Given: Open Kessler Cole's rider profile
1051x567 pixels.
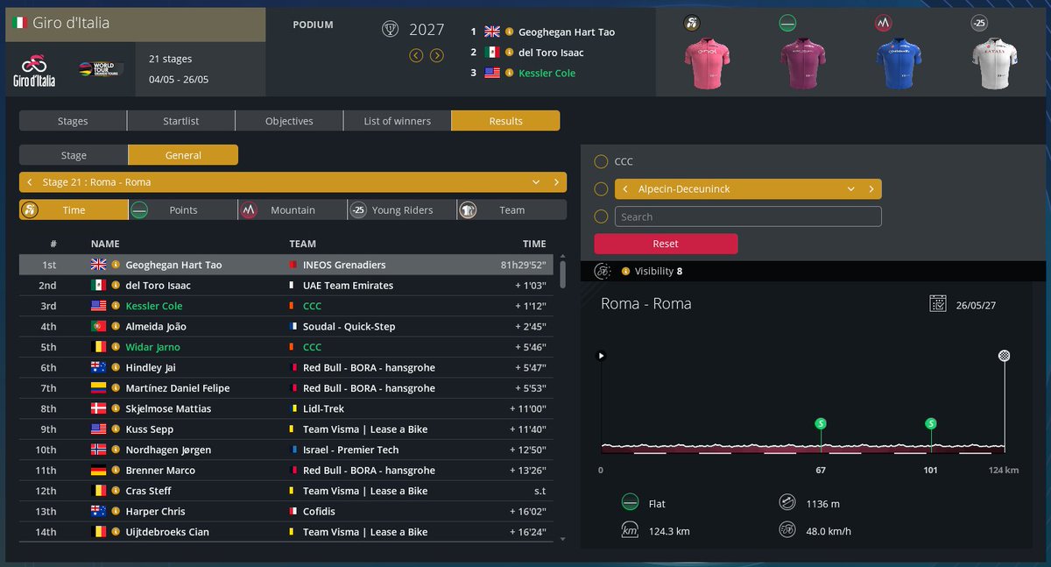Looking at the screenshot, I should click(x=154, y=305).
